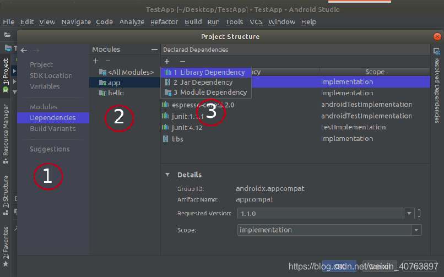This screenshot has width=444, height=277.
Task: Open the Analyze menu
Action: (132, 22)
